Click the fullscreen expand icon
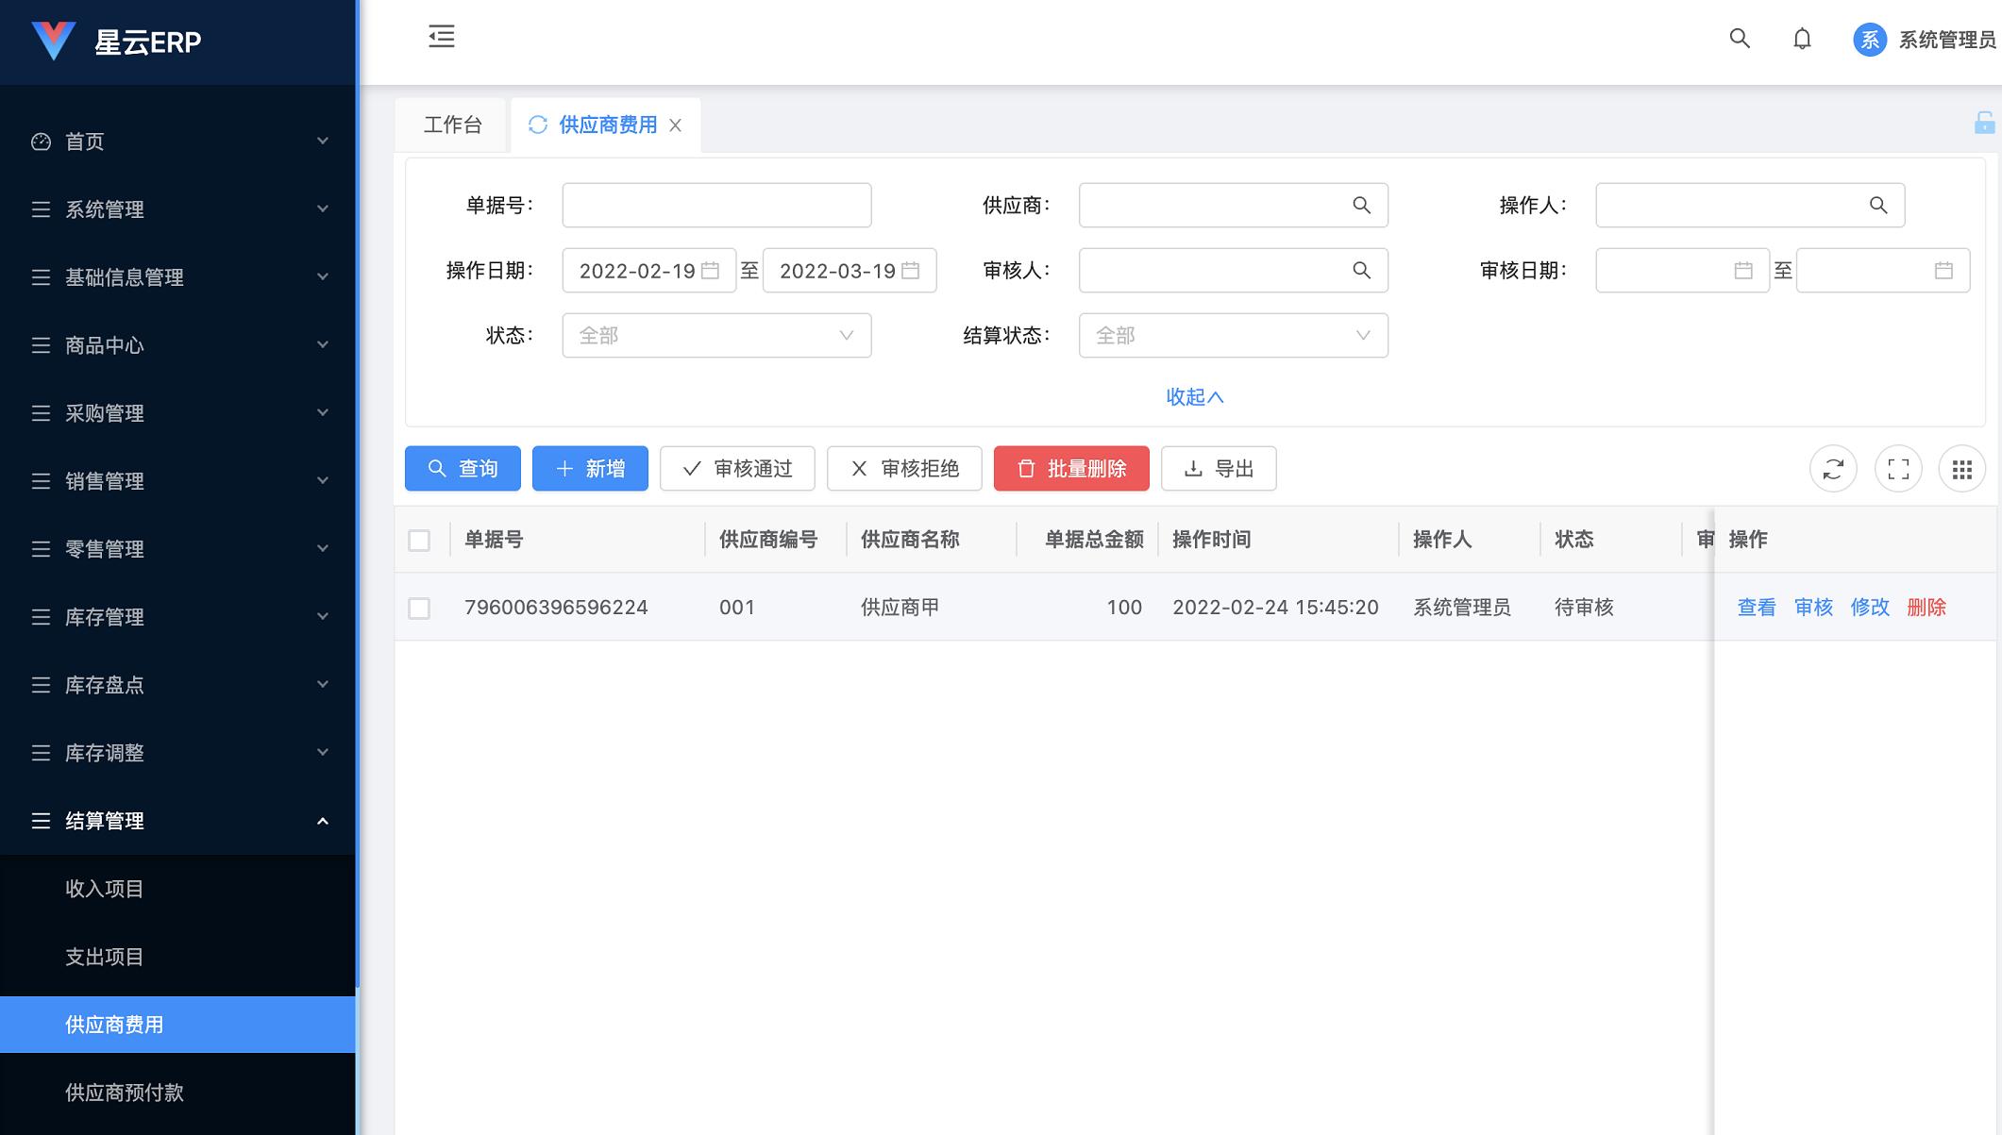The width and height of the screenshot is (2002, 1135). coord(1899,469)
